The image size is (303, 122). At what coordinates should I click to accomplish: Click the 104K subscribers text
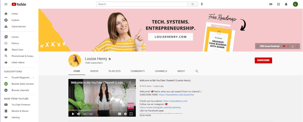(x=94, y=63)
